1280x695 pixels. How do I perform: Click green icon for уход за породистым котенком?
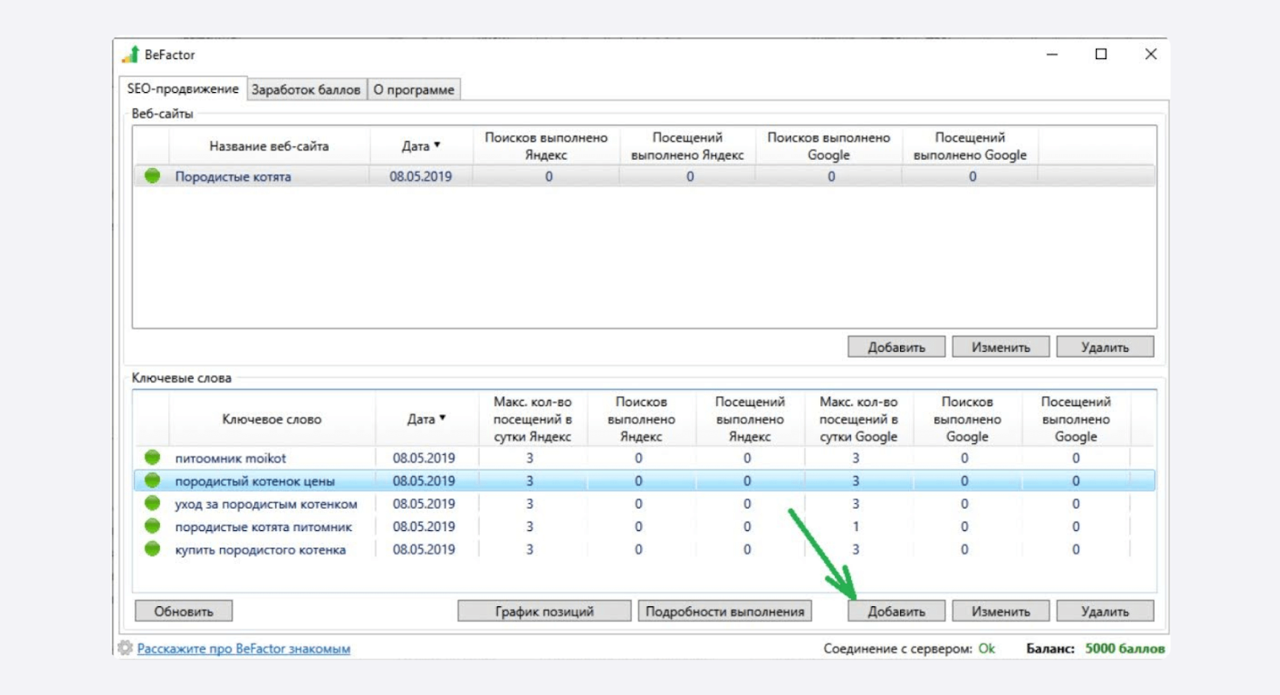pos(152,504)
